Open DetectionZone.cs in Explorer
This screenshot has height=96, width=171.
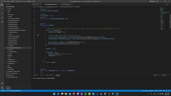[x=12, y=62]
